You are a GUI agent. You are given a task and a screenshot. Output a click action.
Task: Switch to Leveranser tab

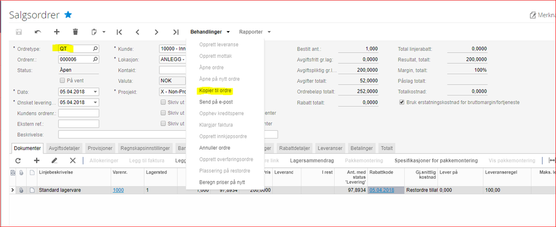(x=331, y=148)
